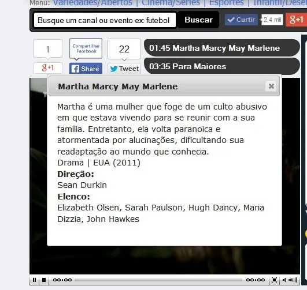Click the video progress seek bar
Viewport: 307px width, 290px height.
[158, 280]
